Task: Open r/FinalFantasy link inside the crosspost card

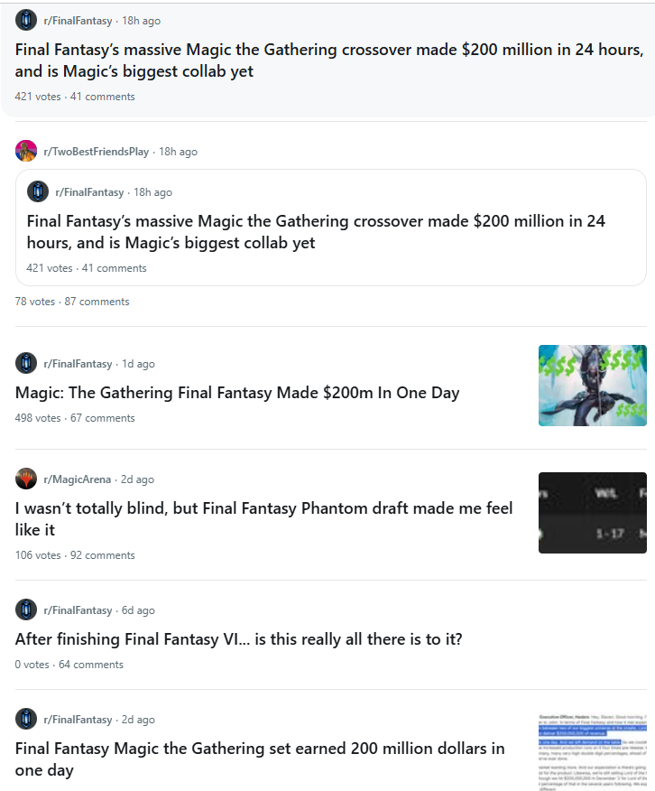Action: [89, 192]
